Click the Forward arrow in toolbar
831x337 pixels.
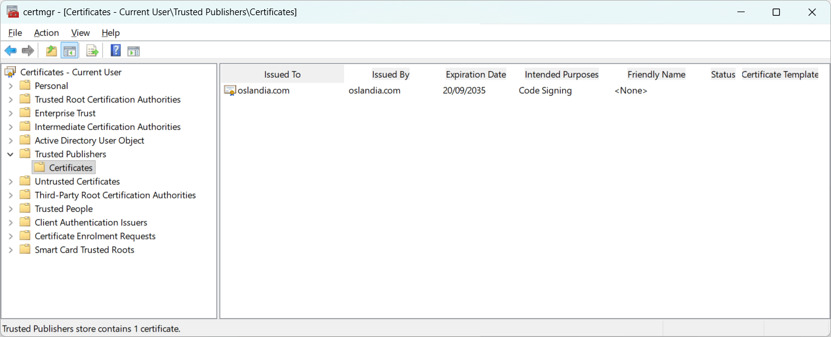pyautogui.click(x=27, y=51)
